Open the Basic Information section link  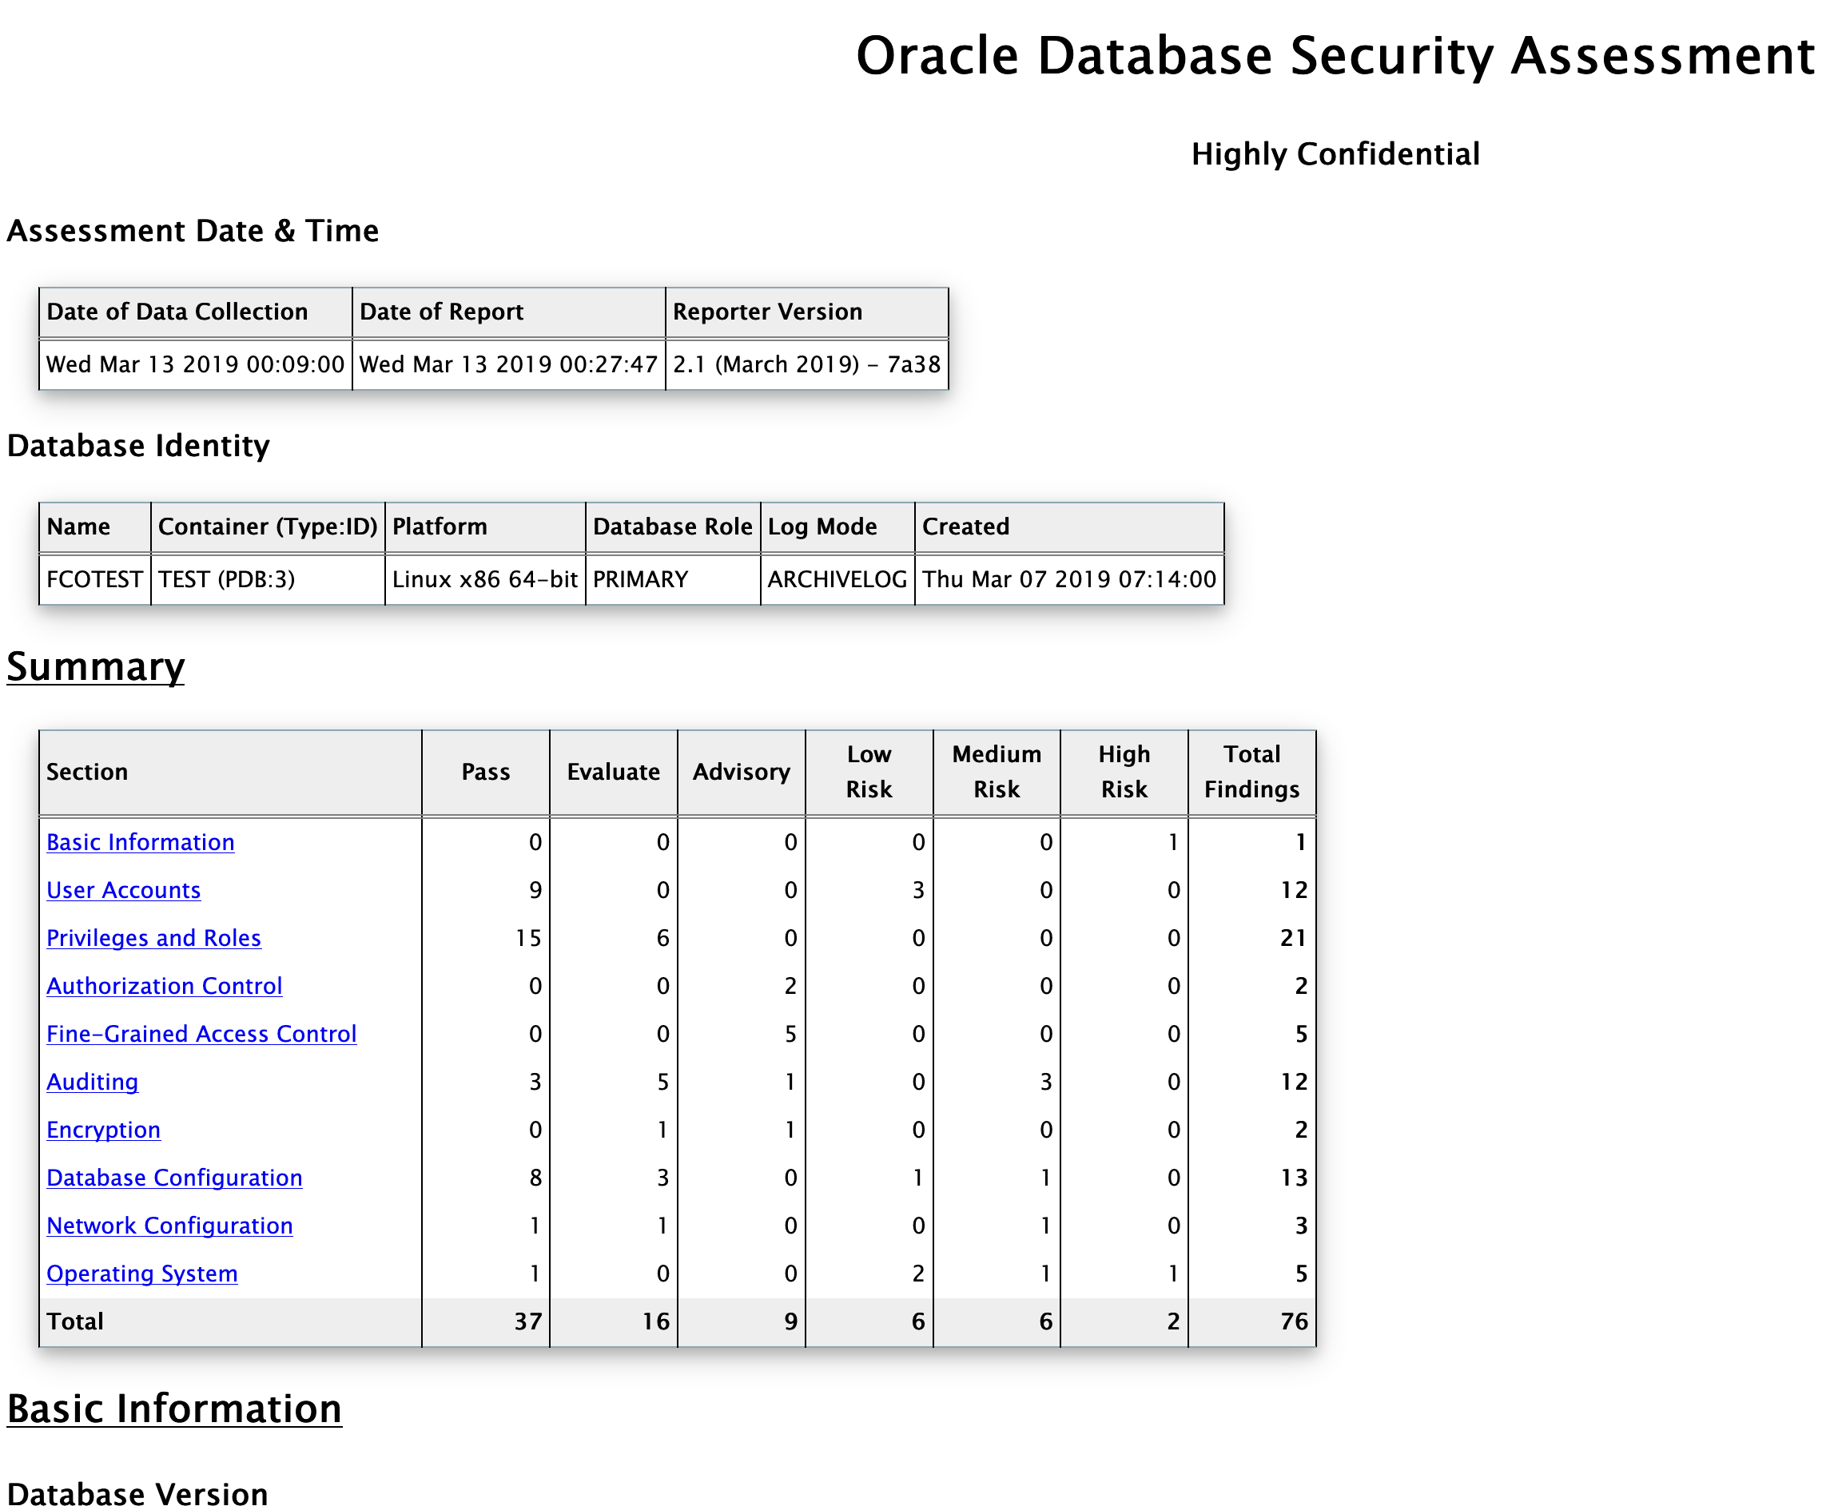pos(140,842)
